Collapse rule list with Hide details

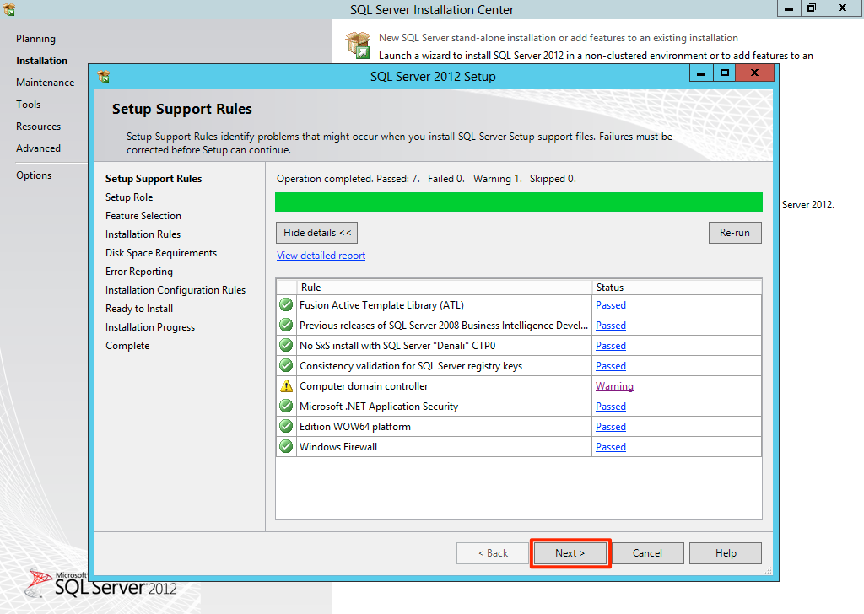click(317, 233)
